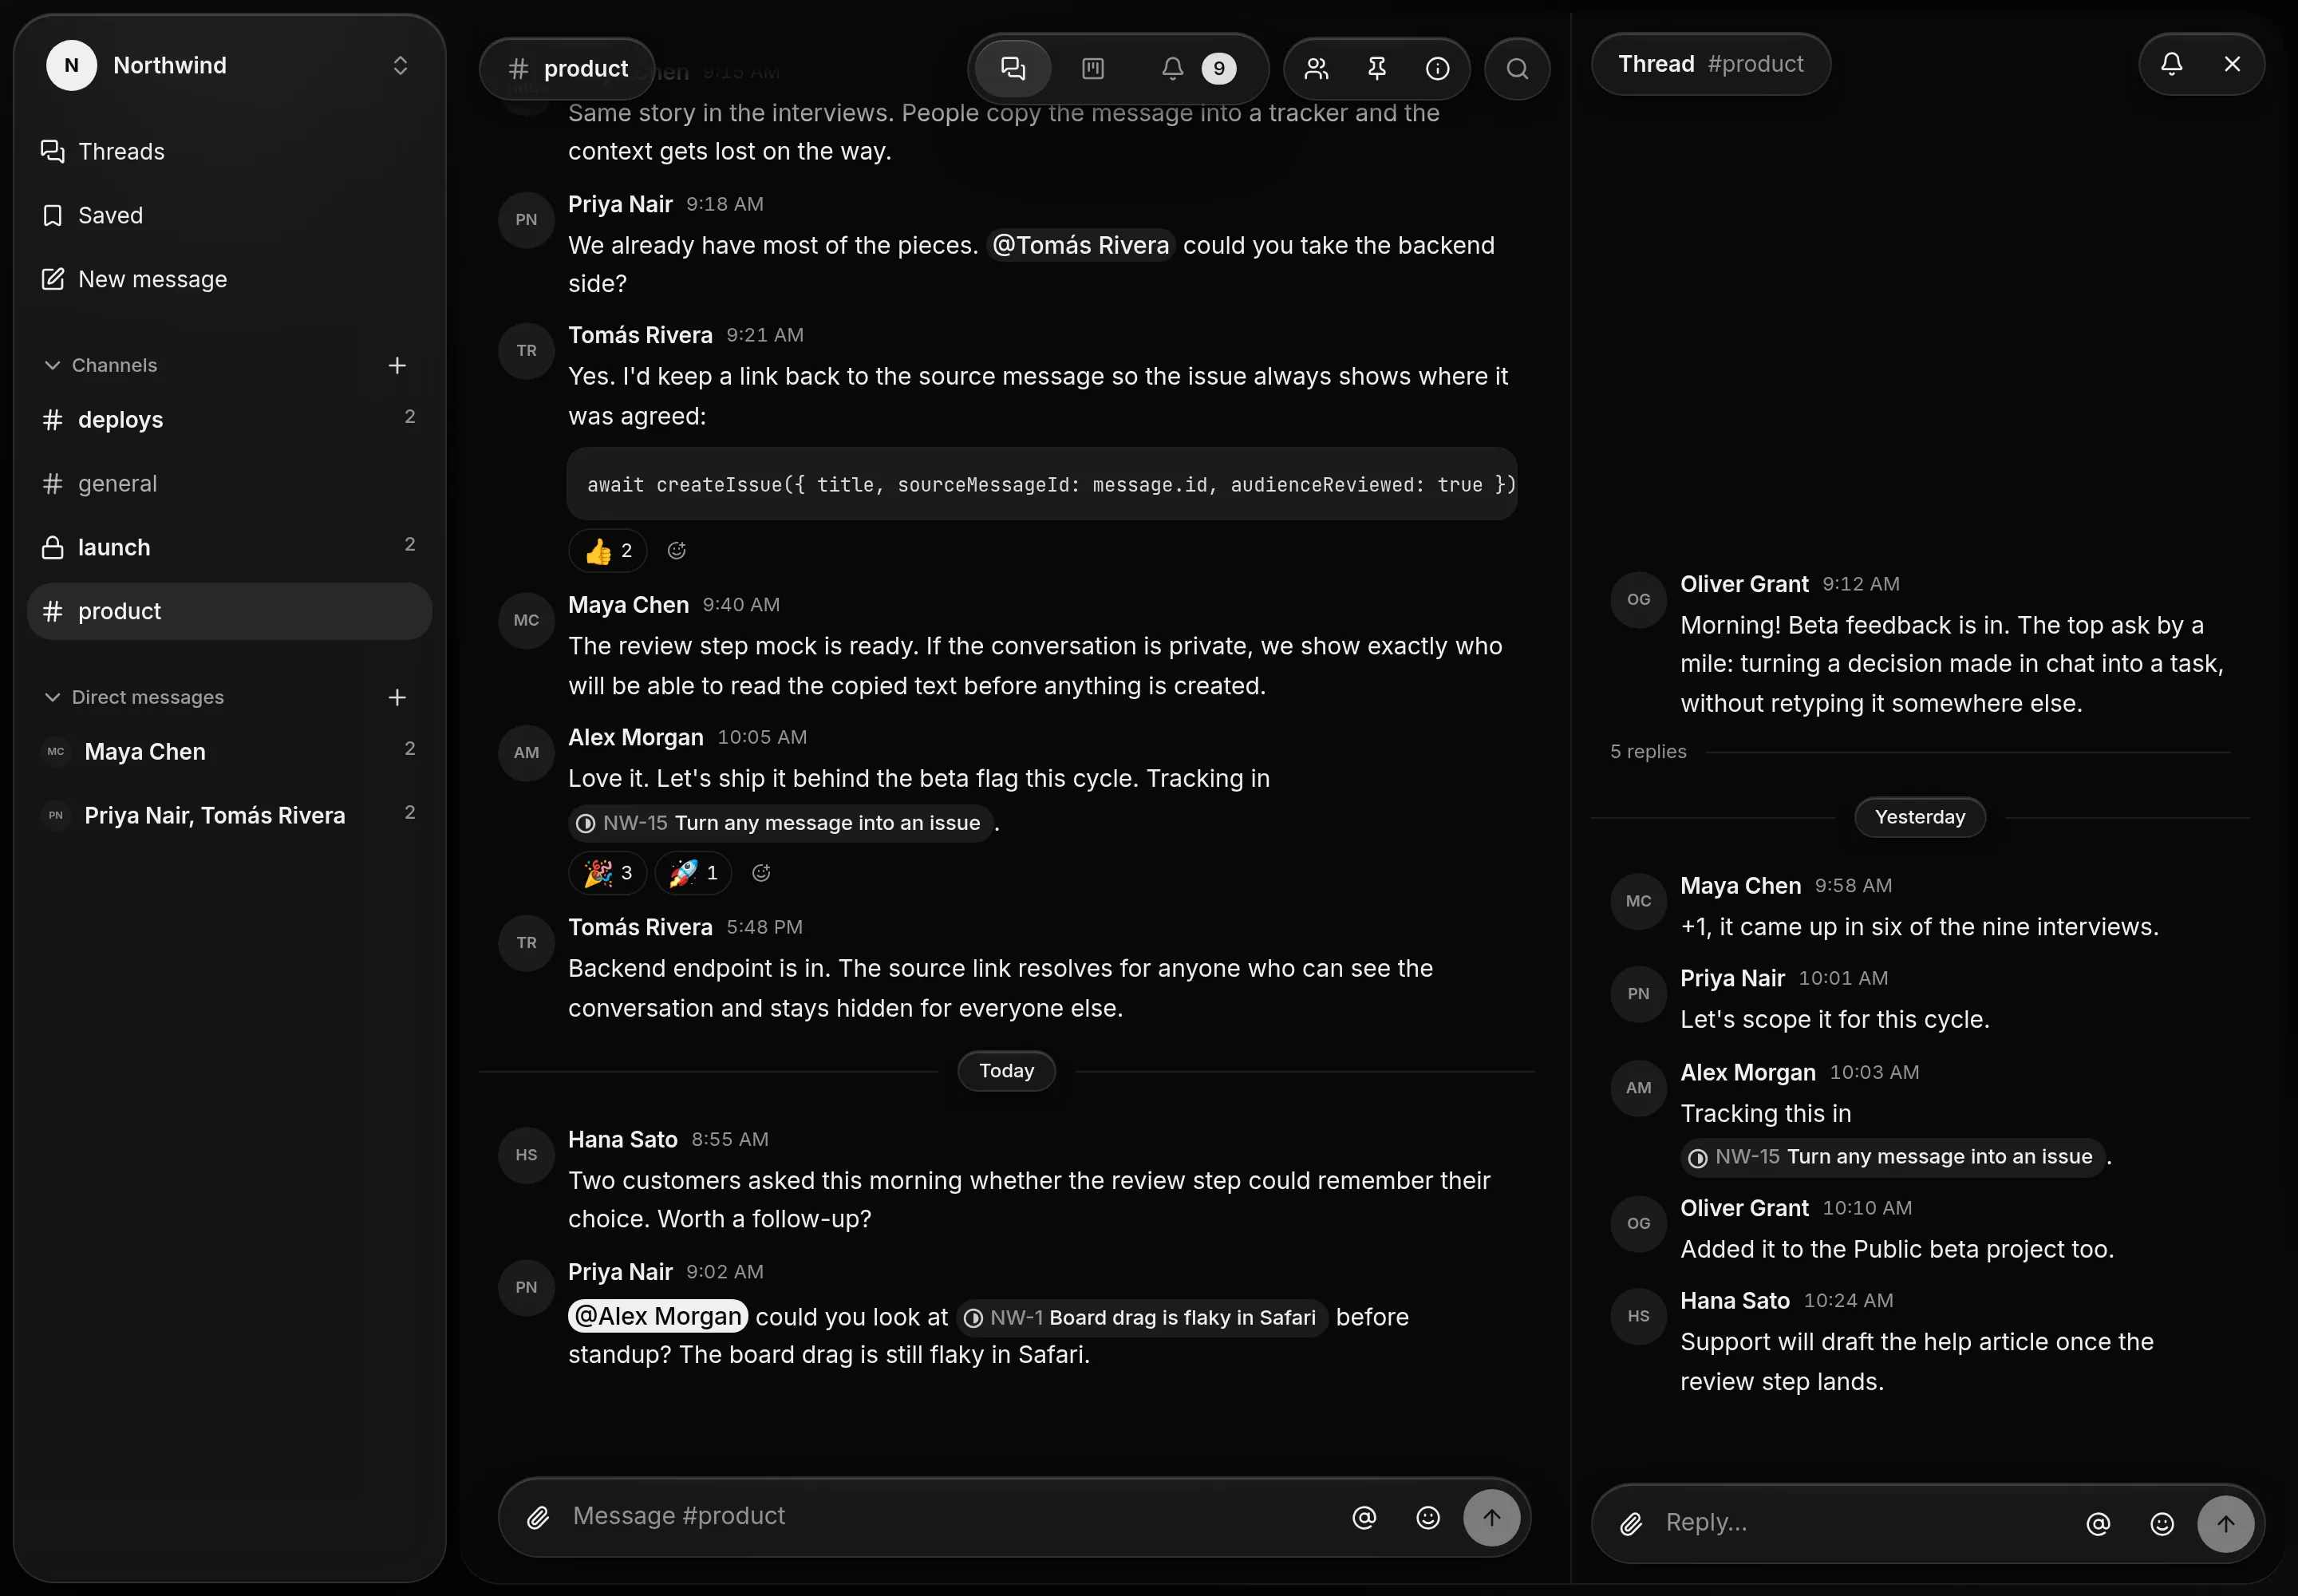Viewport: 2298px width, 1596px height.
Task: Click Hana Sato's avatar in channel
Action: tap(526, 1155)
